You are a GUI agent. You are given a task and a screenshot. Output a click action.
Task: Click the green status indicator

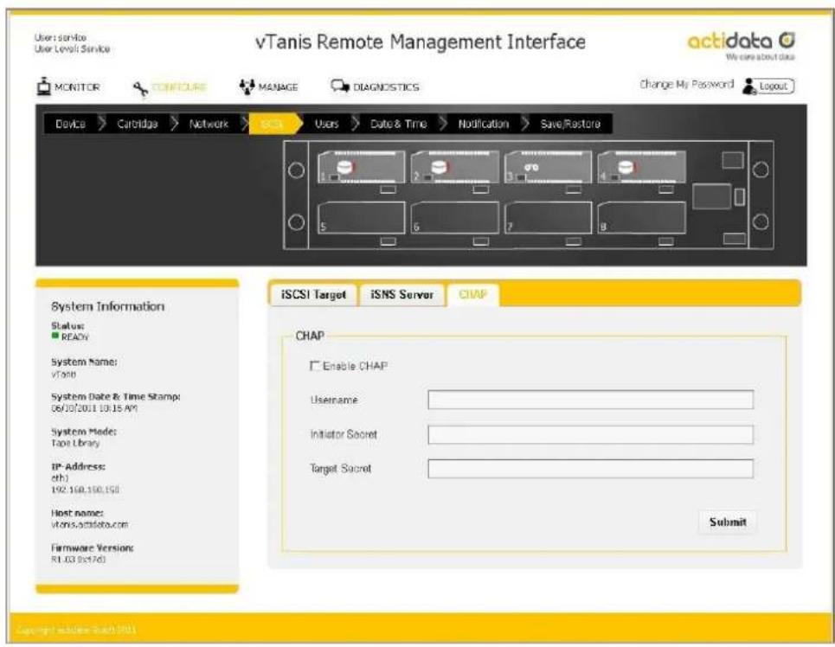(55, 336)
